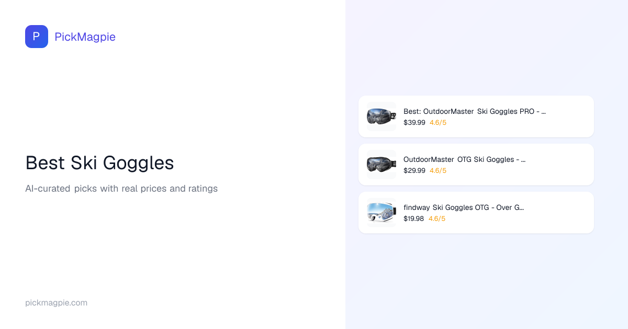Select the $19.98 price label

[413, 219]
